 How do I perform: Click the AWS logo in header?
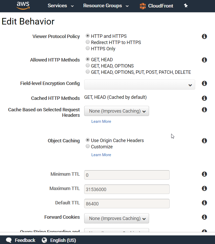coord(23,6)
